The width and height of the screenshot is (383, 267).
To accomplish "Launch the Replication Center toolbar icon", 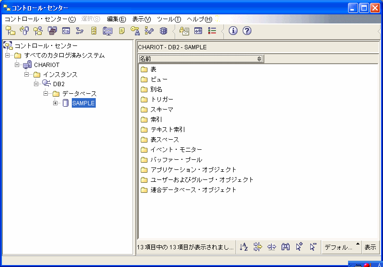I will point(24,31).
